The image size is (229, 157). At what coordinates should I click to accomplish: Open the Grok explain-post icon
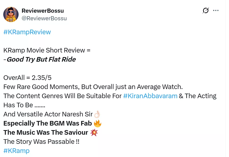tap(206, 11)
